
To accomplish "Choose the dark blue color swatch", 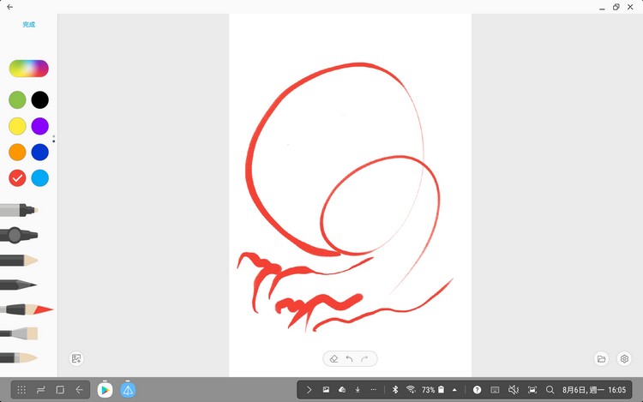I will coord(39,152).
